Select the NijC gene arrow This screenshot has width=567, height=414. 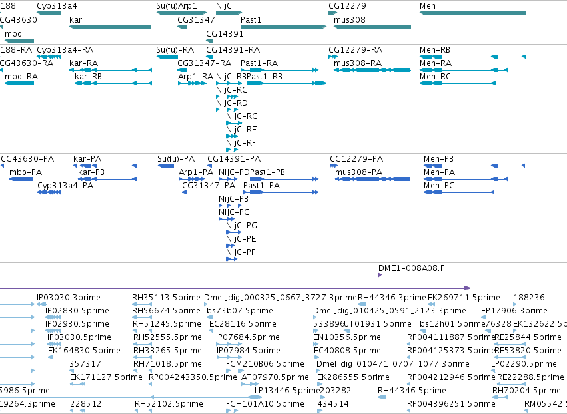(229, 13)
